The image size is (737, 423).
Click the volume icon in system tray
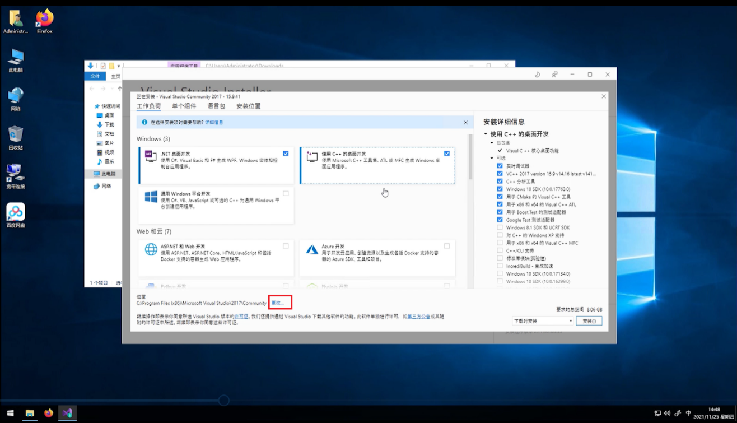(667, 413)
